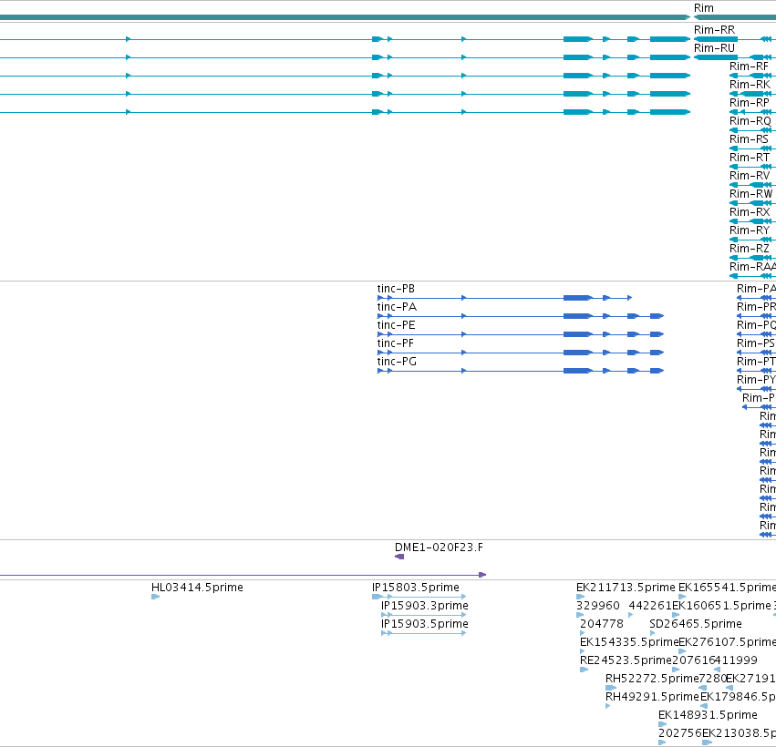Select the Rim-RAA transcript
This screenshot has width=776, height=747.
752,267
